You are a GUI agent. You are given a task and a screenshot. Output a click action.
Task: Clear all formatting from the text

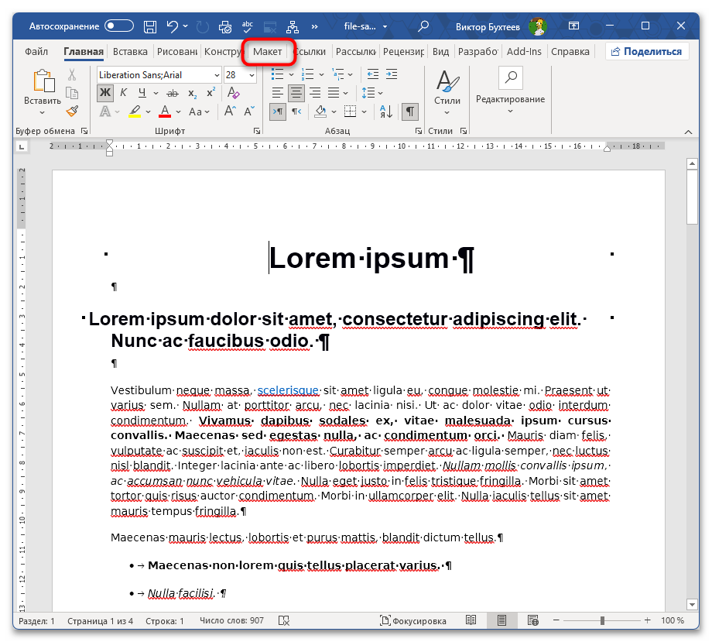pos(234,93)
